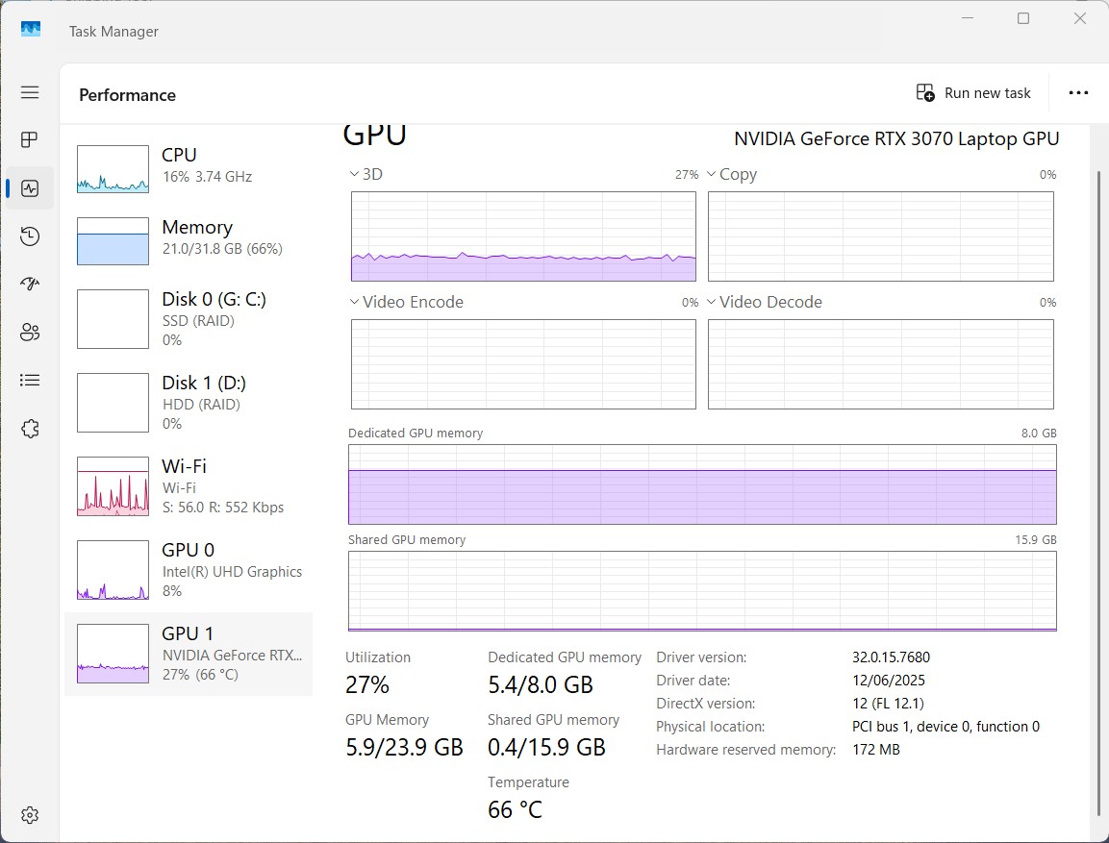Click the DirectX version 12 (FL 12.1)
Viewport: 1109px width, 843px height.
pyautogui.click(x=888, y=704)
